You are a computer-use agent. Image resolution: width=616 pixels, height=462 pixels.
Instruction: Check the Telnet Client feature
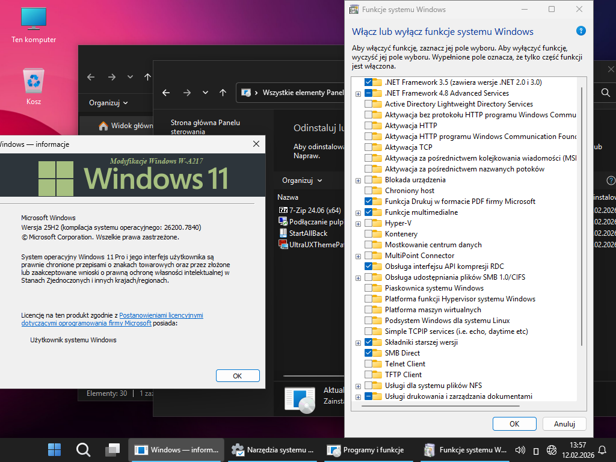point(369,364)
